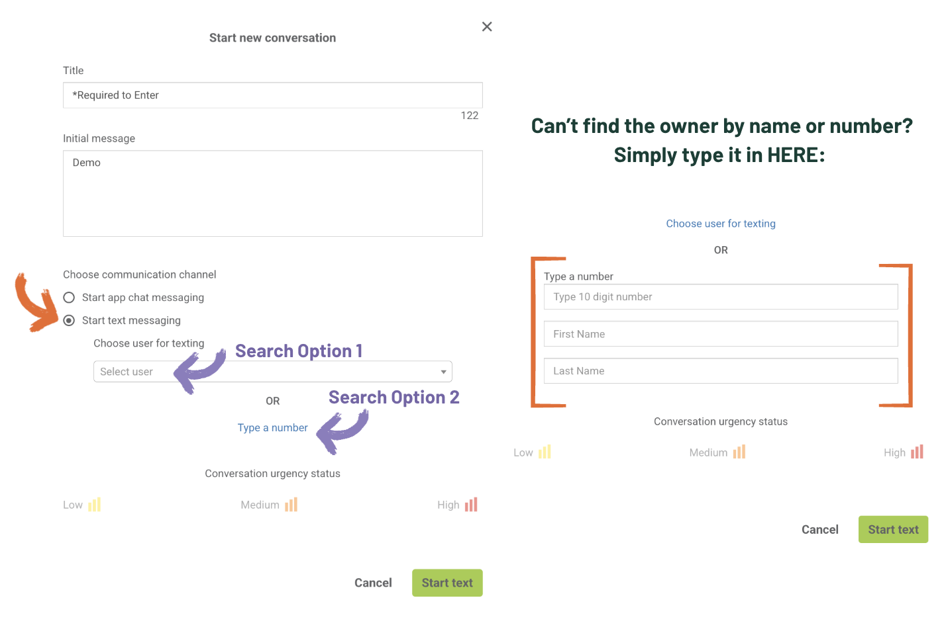Select High urgency bars icon in right panel
This screenshot has height=635, width=946.
[x=917, y=452]
